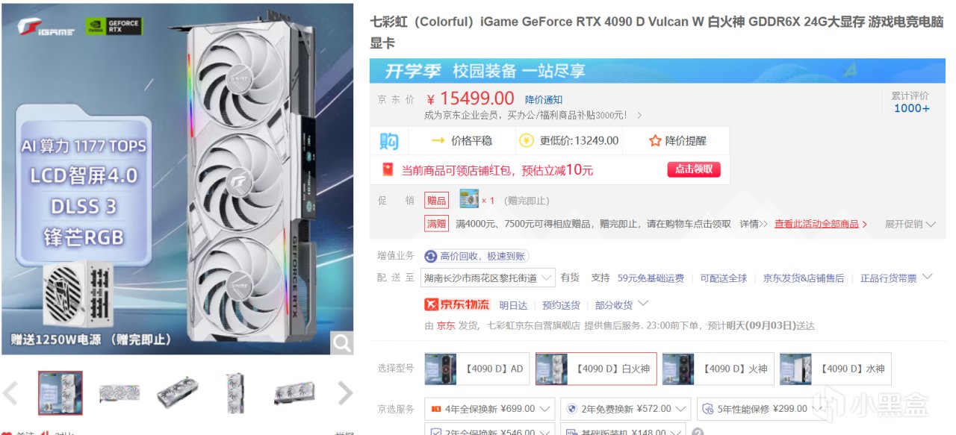Click the 降价通知 link next to price

coord(544,99)
